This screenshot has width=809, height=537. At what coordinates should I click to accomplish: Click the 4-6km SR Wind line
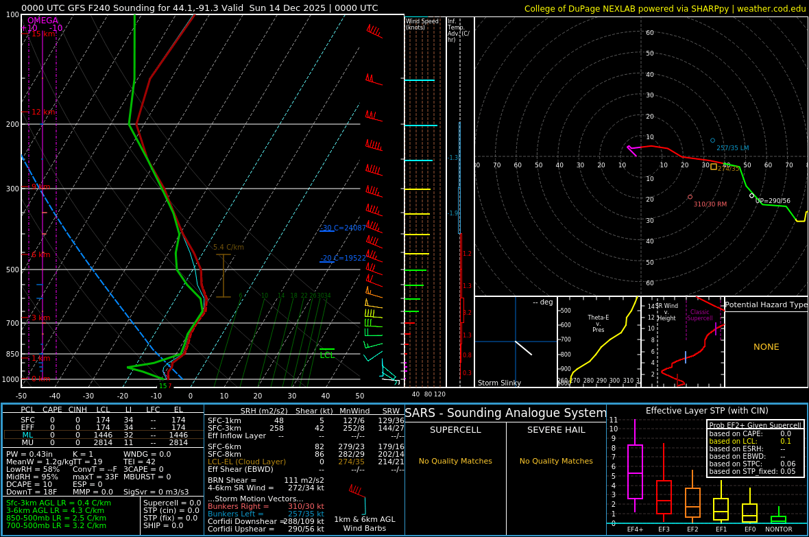click(x=266, y=488)
